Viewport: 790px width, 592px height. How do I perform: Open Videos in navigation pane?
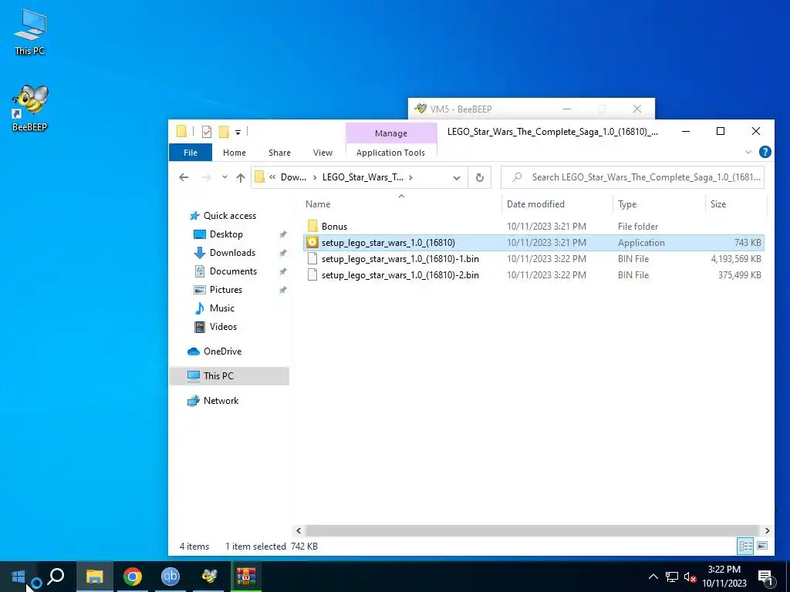223,327
